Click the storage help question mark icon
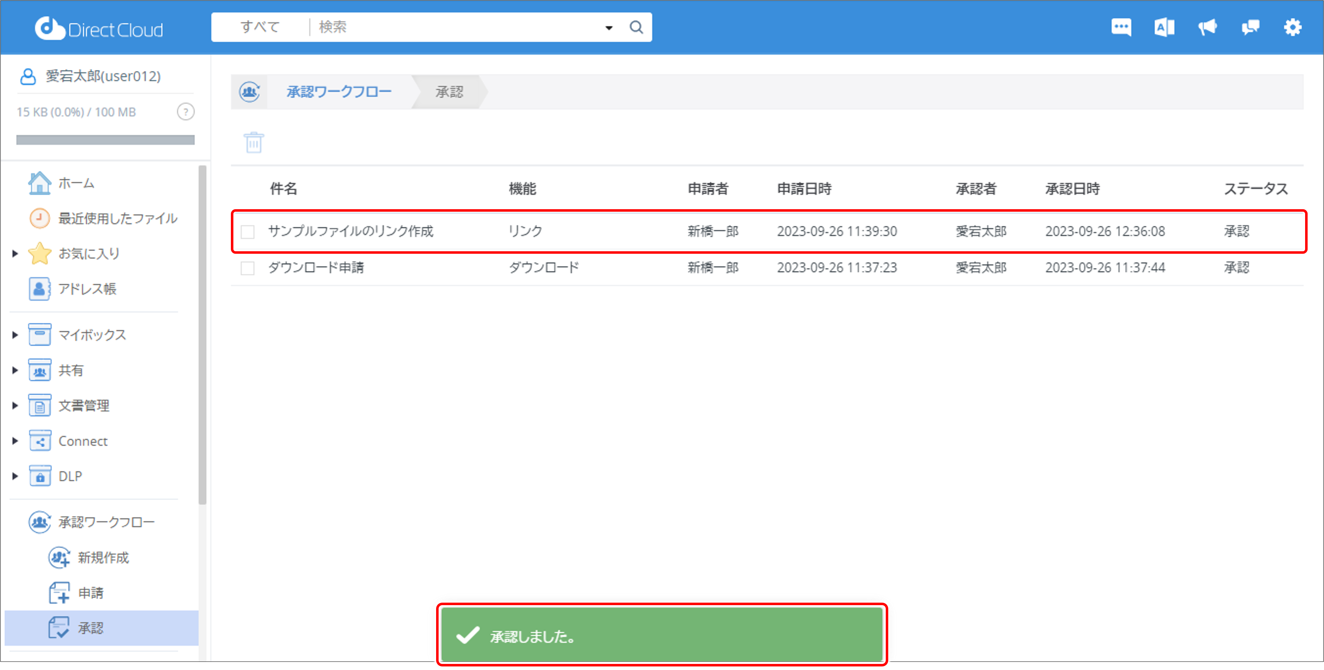1324x670 pixels. click(x=186, y=112)
